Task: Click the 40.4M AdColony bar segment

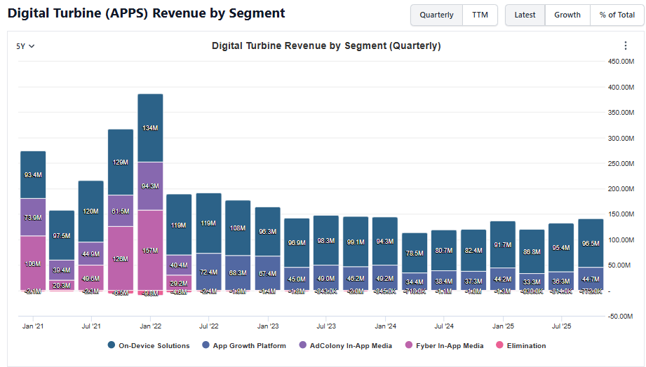Action: coord(179,265)
